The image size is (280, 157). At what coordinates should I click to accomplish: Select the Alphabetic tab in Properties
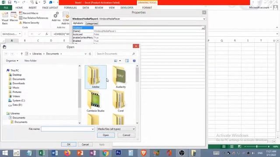(x=78, y=23)
